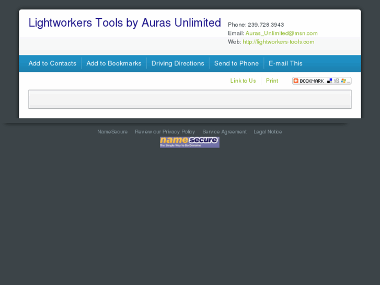Click the Windows Live icon in Bookmark widget
This screenshot has height=285, width=380.
pyautogui.click(x=343, y=81)
